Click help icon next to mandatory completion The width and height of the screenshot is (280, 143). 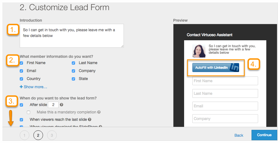(x=99, y=112)
